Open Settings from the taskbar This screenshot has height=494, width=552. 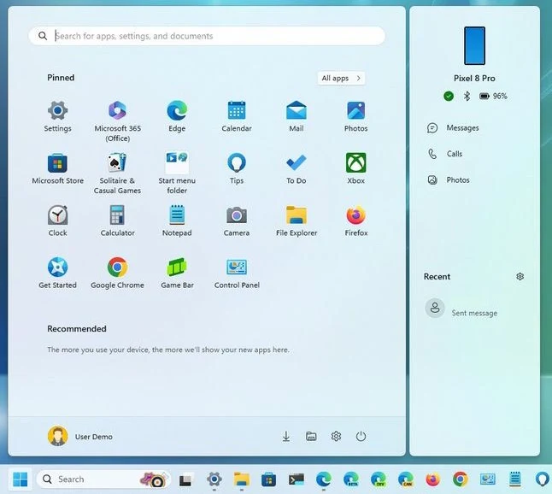click(214, 479)
